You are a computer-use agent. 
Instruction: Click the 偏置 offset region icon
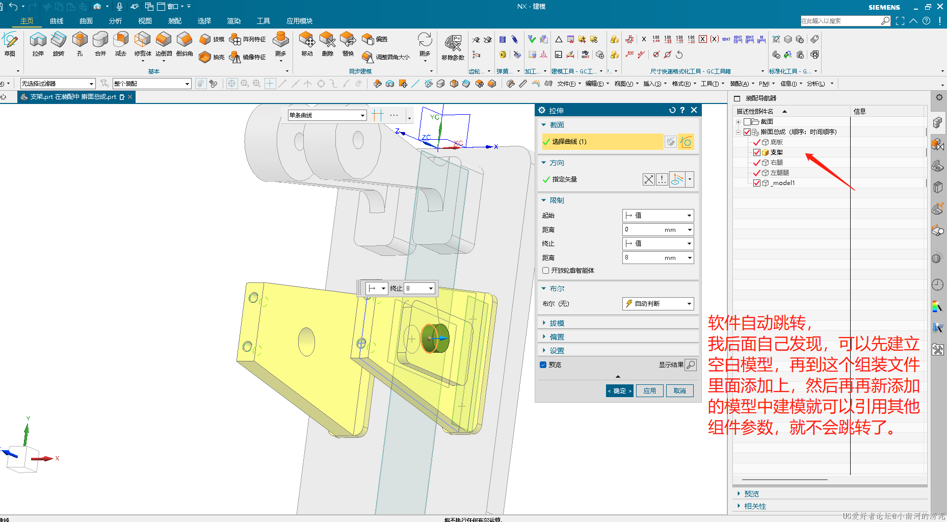tap(375, 39)
